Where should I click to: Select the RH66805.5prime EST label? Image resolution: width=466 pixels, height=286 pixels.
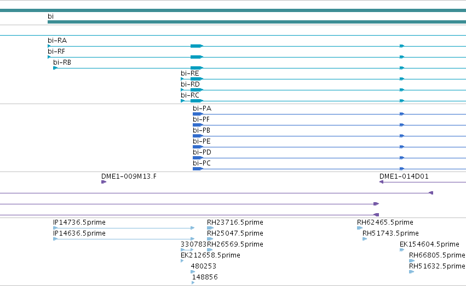pyautogui.click(x=437, y=256)
